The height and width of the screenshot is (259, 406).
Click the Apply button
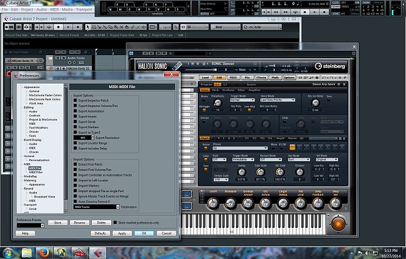tap(122, 233)
